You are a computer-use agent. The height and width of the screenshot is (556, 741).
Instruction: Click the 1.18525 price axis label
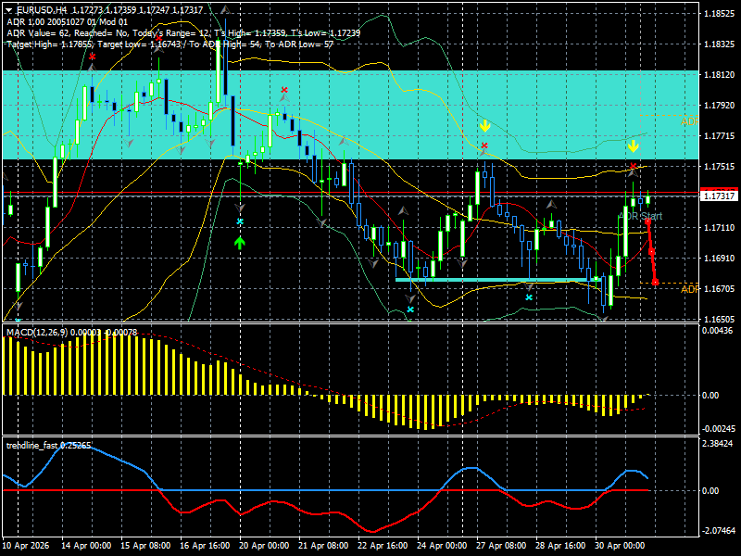pos(720,14)
